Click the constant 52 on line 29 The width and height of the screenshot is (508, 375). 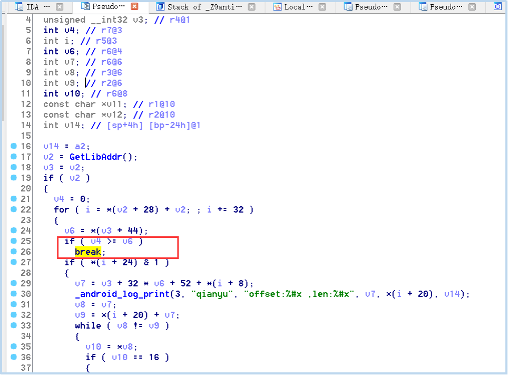click(185, 284)
